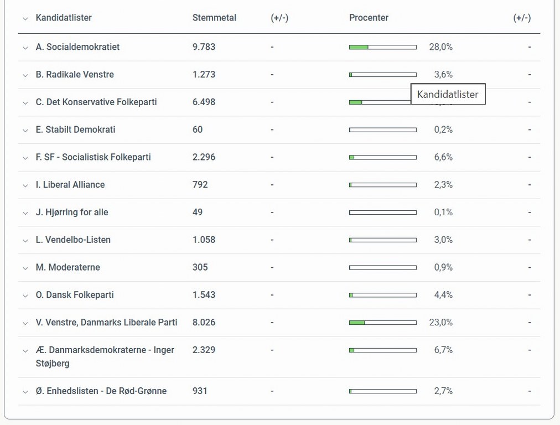
Task: Expand C. Det Konservative Folkeparti chevron
Action: [x=25, y=103]
